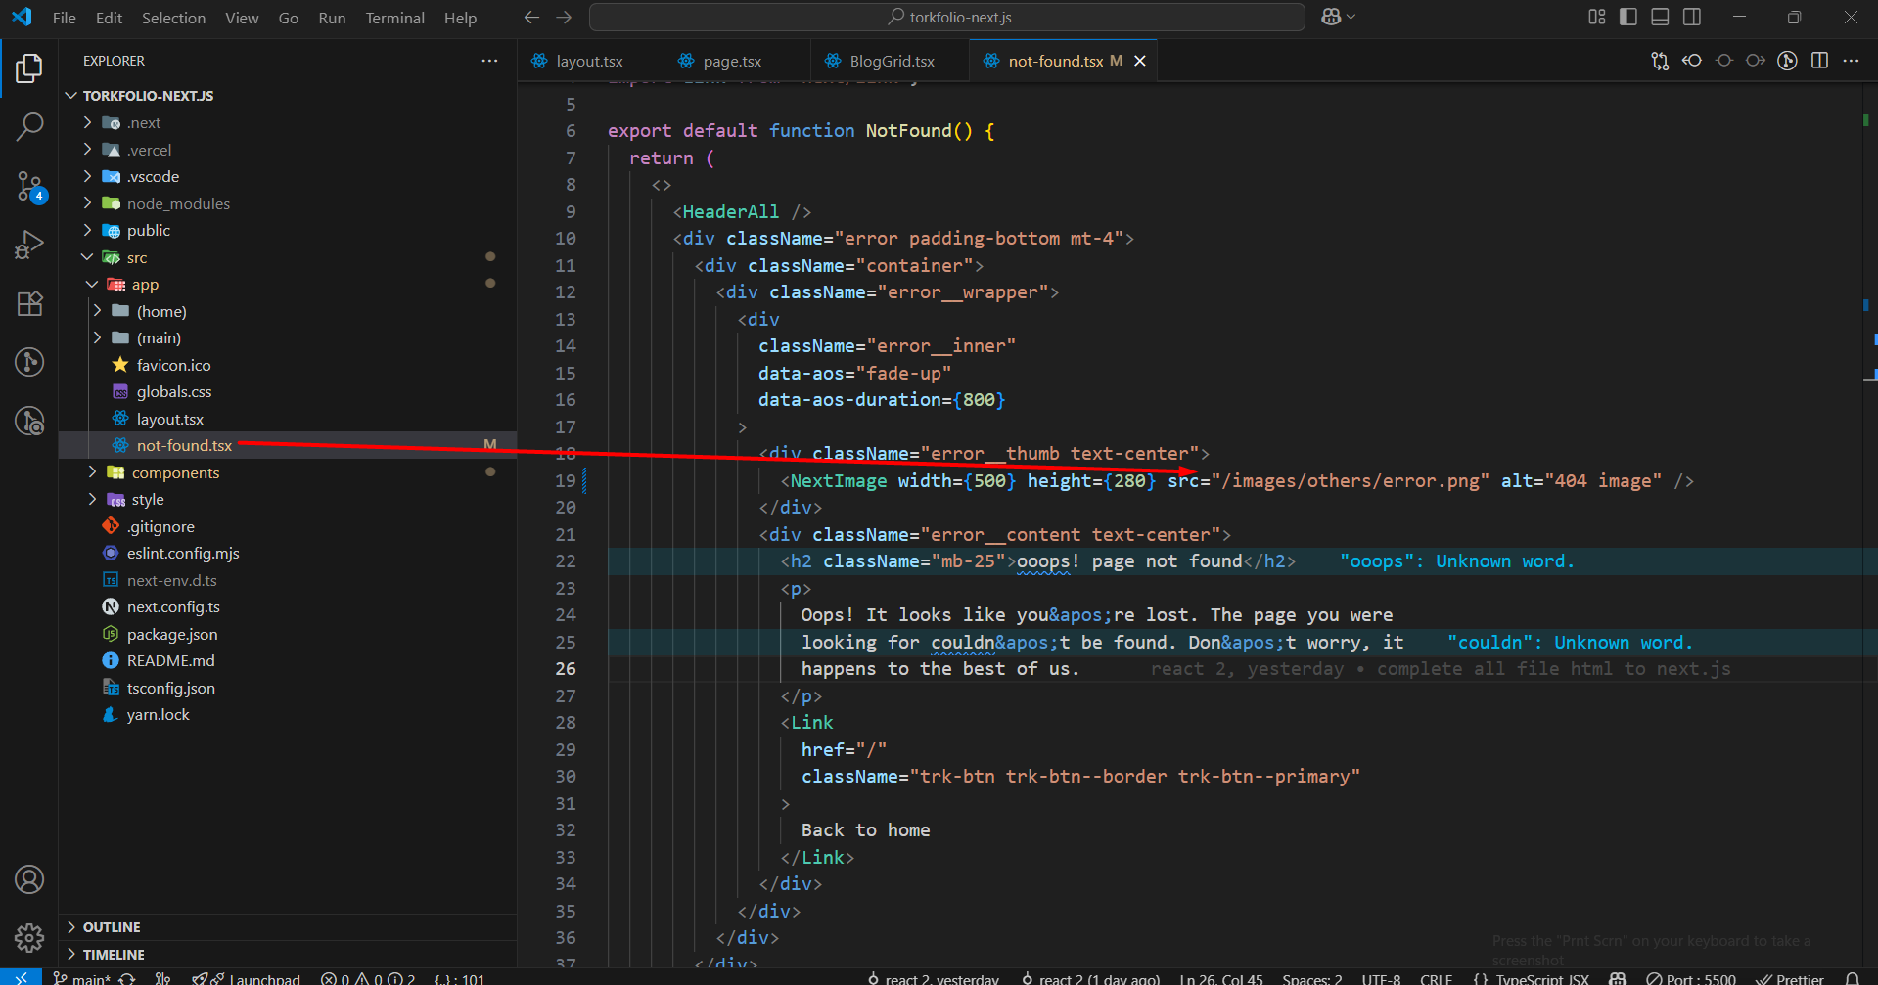Toggle the Secondary Side Bar

click(x=1692, y=17)
